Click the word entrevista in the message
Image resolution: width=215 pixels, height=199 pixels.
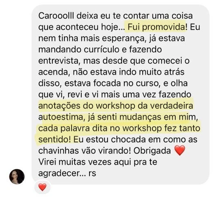point(59,61)
